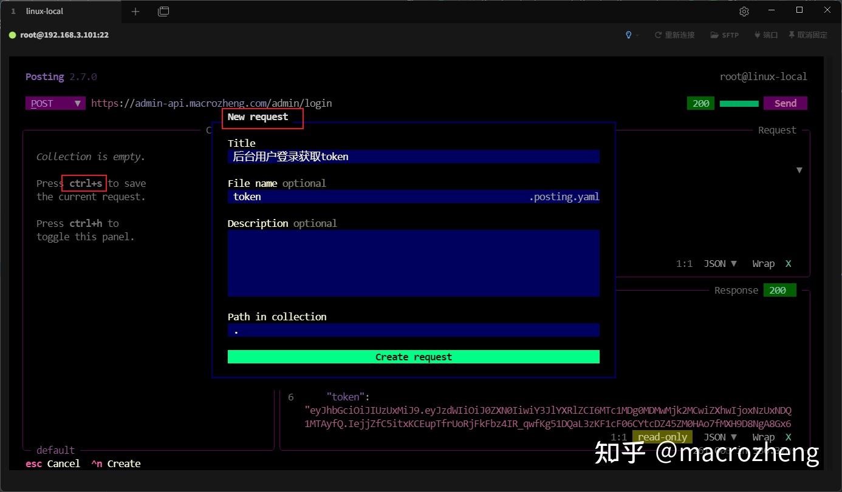Open the JSON format dropdown in request panel

pos(719,263)
